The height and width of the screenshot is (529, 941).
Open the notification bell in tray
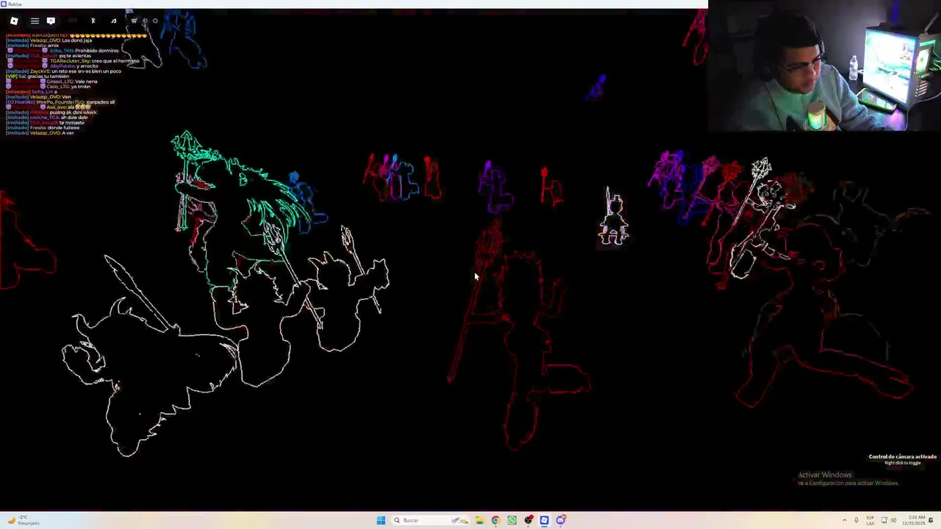[931, 520]
